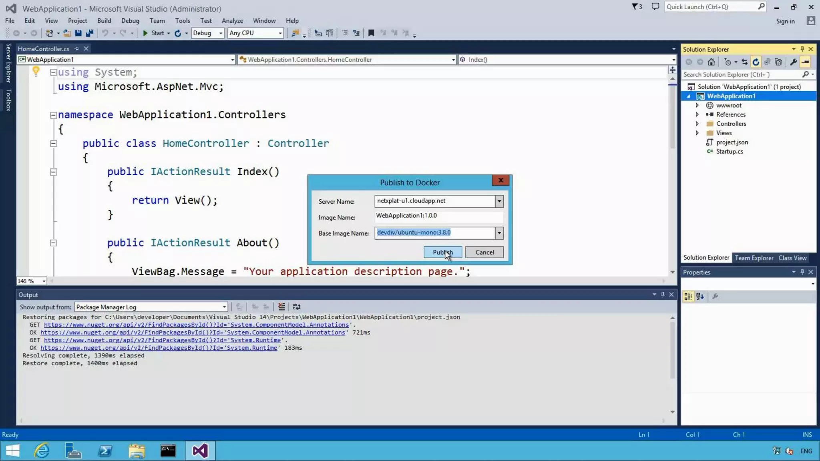820x461 pixels.
Task: Collapse the namespace WebApplication1.Controllers block
Action: pos(53,115)
